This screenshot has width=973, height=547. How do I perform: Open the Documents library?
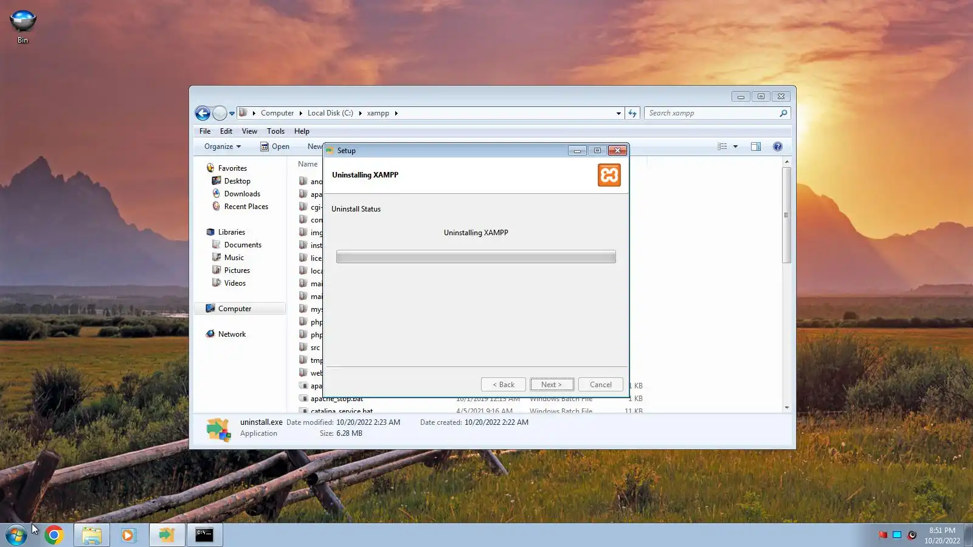coord(243,245)
